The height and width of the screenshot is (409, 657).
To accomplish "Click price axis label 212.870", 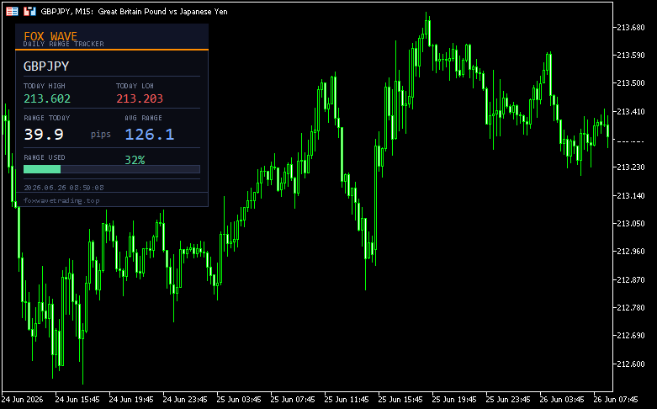I will coord(631,280).
